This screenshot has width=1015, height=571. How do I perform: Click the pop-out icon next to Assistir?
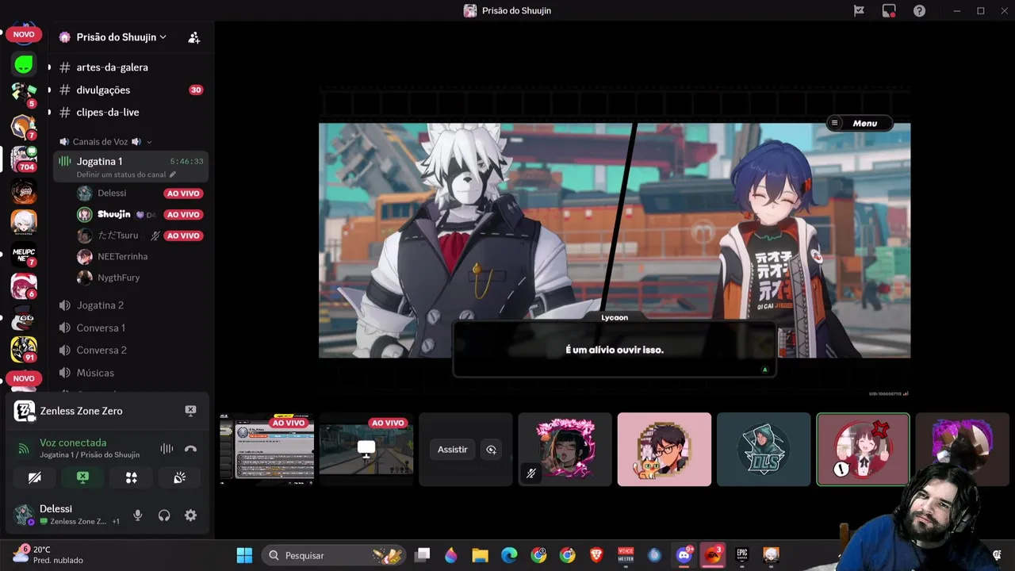491,450
